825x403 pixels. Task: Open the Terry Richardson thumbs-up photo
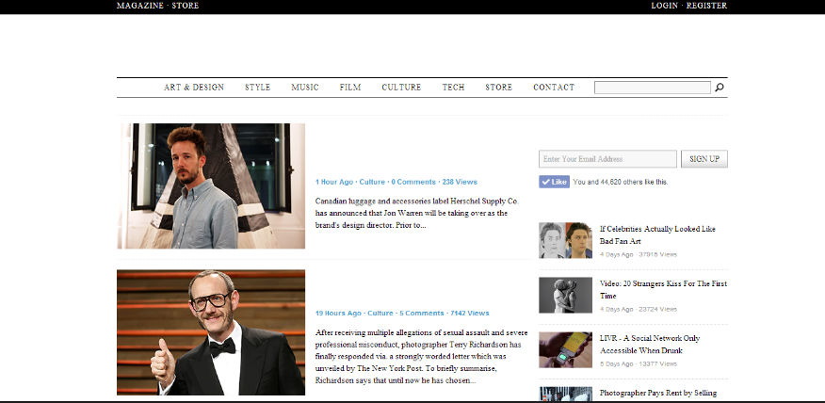point(211,332)
